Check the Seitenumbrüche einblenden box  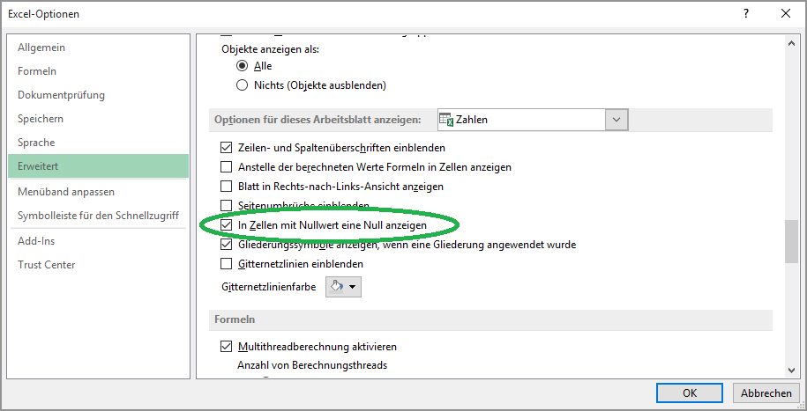pos(226,206)
